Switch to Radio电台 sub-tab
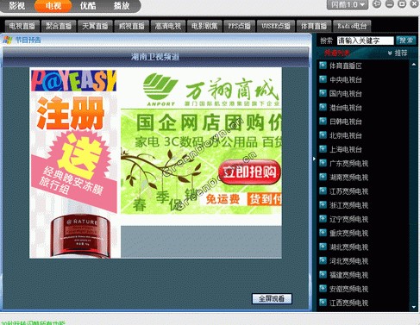 tap(352, 26)
